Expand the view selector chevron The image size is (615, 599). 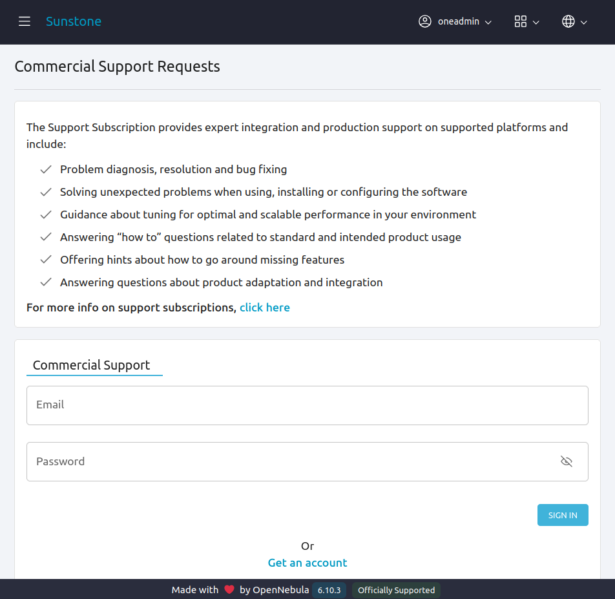coord(536,23)
